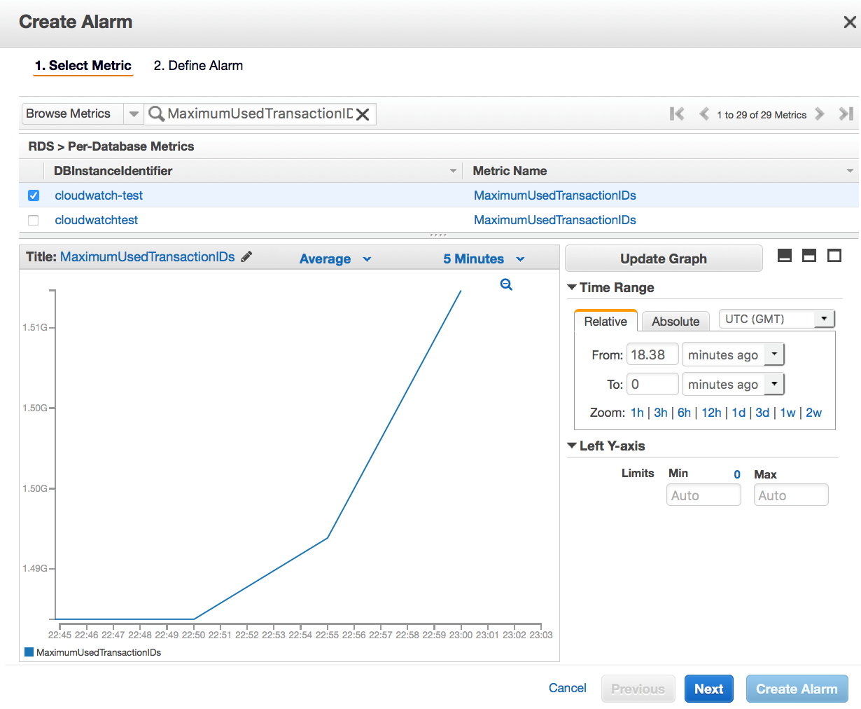Zoom time range to 2w
The image size is (861, 709).
click(x=813, y=413)
